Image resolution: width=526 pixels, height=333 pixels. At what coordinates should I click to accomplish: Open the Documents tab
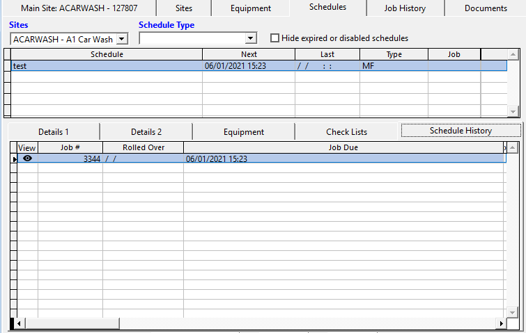[486, 8]
